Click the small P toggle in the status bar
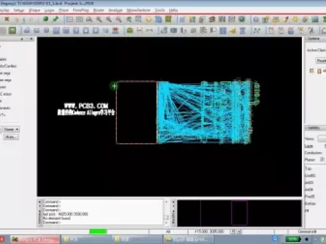The height and width of the screenshot is (244, 326). click(233, 232)
